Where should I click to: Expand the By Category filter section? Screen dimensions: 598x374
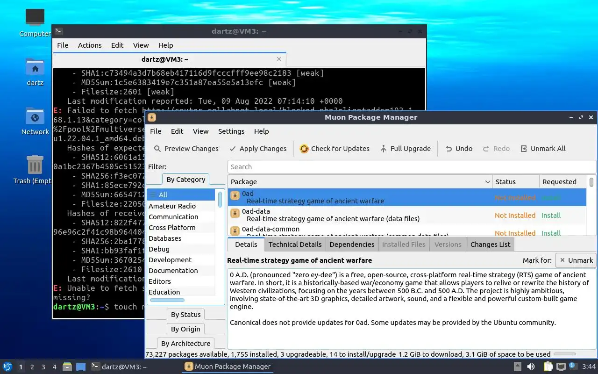185,180
